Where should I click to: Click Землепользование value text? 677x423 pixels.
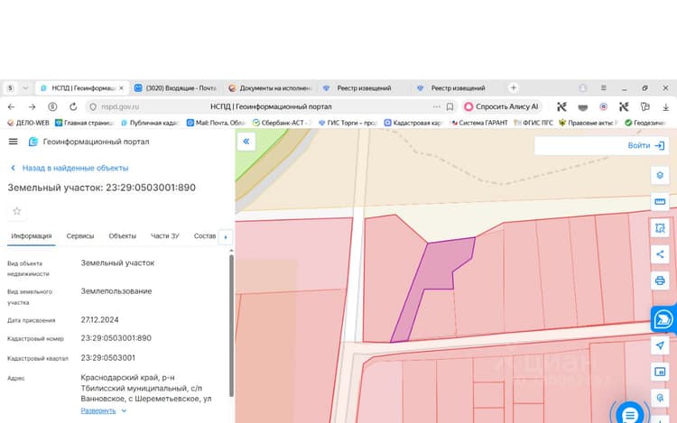click(116, 291)
